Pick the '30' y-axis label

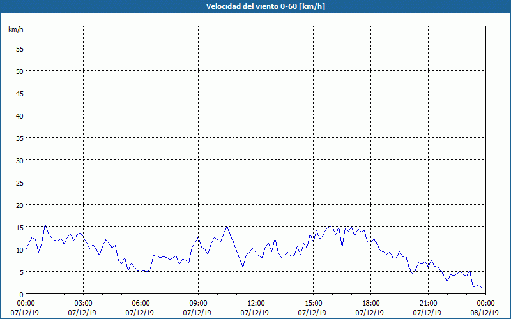click(20, 161)
